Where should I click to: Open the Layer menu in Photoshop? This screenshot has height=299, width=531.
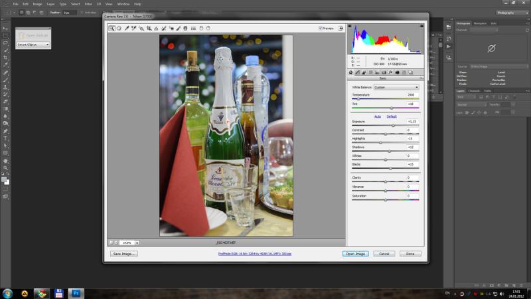(50, 4)
